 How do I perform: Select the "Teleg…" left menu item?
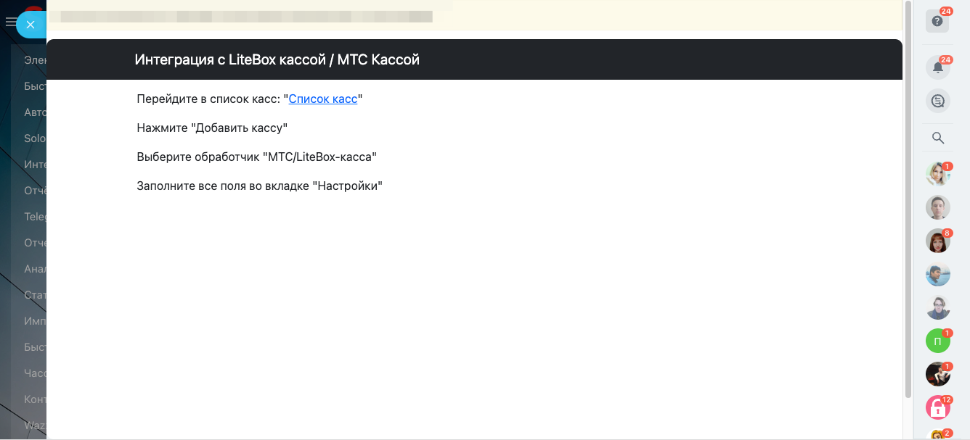point(35,217)
